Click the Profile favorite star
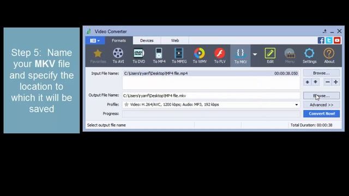This screenshot has height=196, width=349. click(x=127, y=105)
